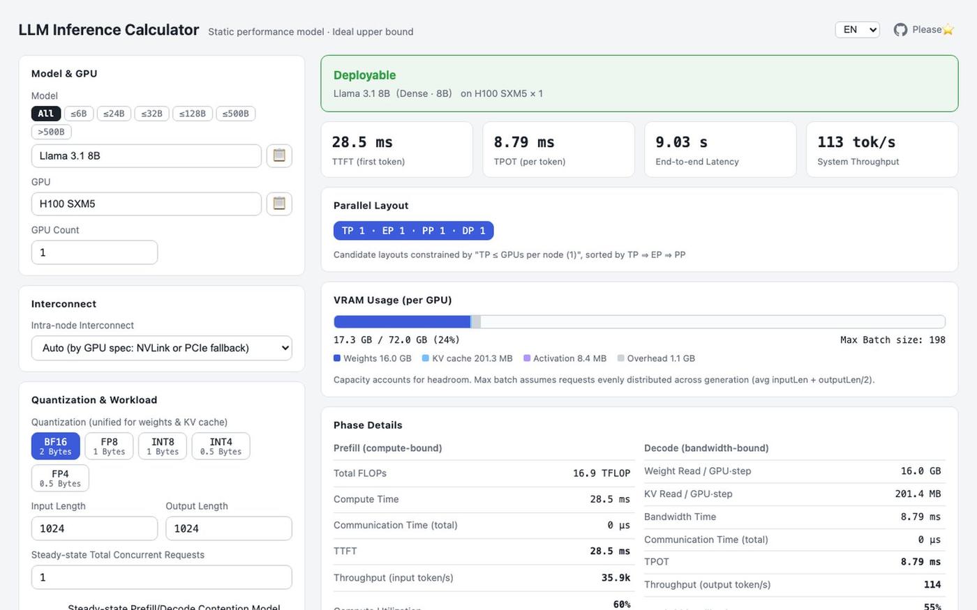This screenshot has height=610, width=977.
Task: Filter models by >500B size
Action: (x=52, y=132)
